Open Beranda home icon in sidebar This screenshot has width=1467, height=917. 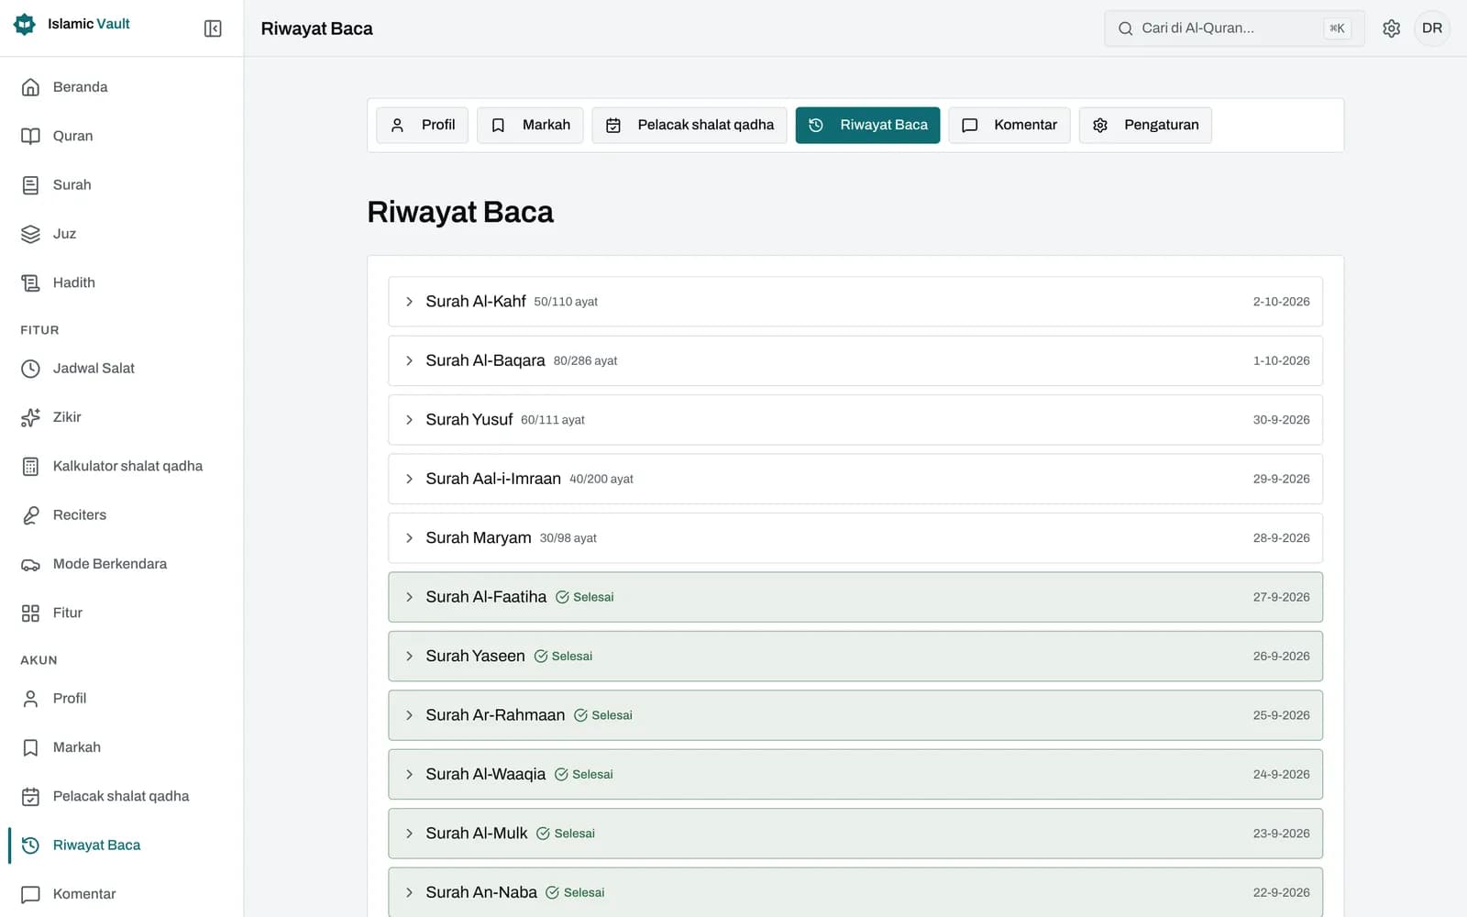(30, 87)
